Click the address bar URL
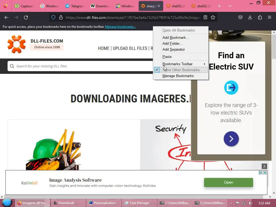The image size is (276, 207). [133, 18]
